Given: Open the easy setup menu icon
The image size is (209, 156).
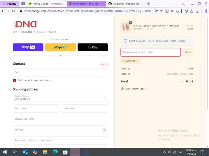Looking at the screenshot, I should point(202,11).
